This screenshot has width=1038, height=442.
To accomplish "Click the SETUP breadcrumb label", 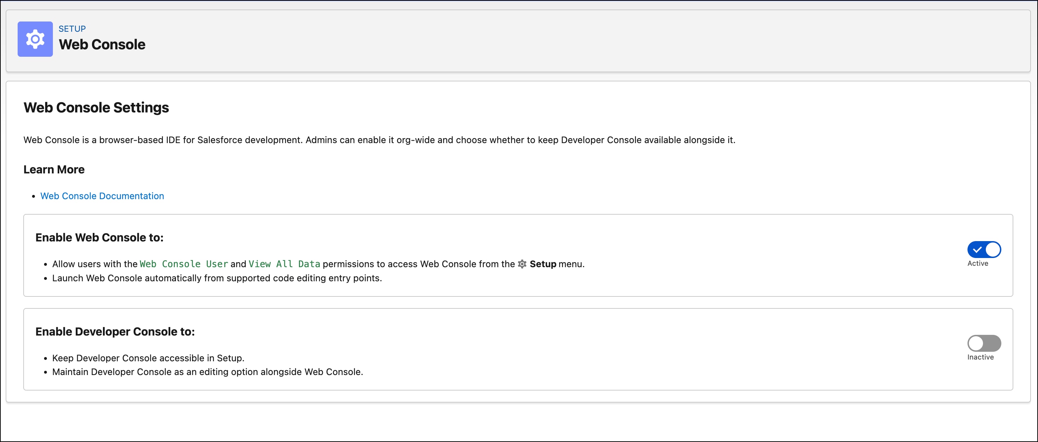I will (x=72, y=29).
